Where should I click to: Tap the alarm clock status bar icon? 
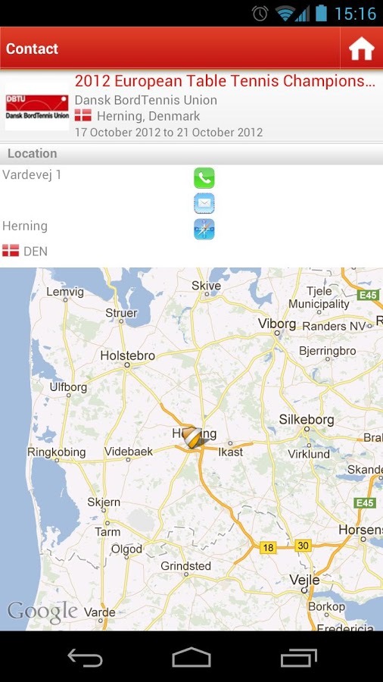pos(260,13)
